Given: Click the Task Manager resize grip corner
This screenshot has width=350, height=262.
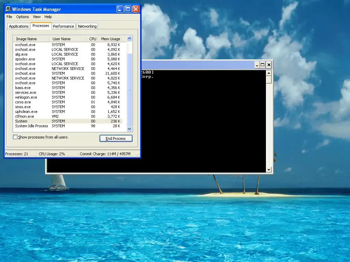Looking at the screenshot, I should click(138, 155).
